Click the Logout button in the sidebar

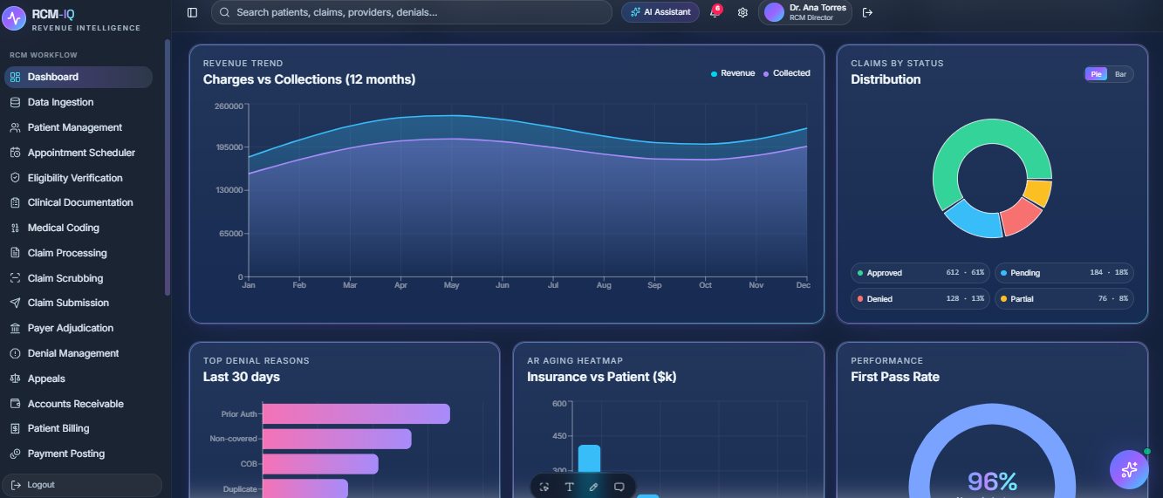click(x=82, y=485)
